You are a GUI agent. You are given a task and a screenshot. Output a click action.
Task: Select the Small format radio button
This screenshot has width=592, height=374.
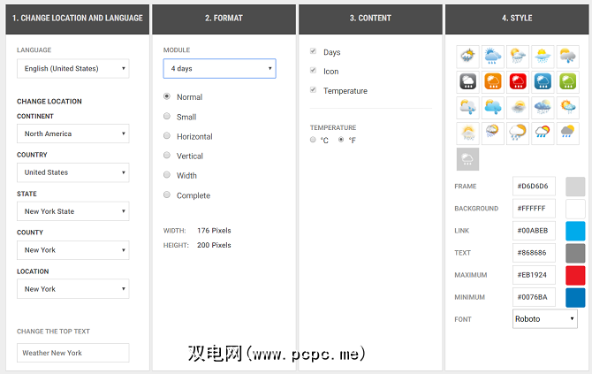pos(167,116)
